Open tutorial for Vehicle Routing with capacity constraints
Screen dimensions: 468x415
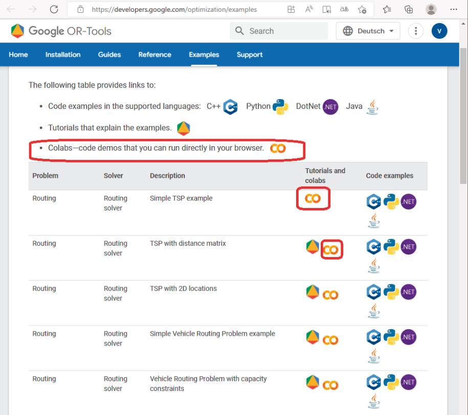(x=313, y=382)
